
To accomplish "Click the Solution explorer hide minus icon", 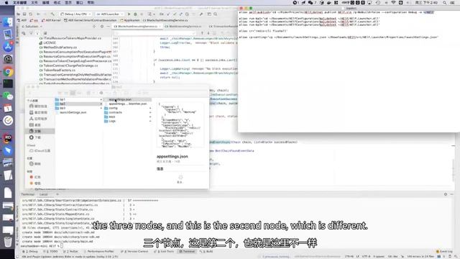I will tap(108, 27).
